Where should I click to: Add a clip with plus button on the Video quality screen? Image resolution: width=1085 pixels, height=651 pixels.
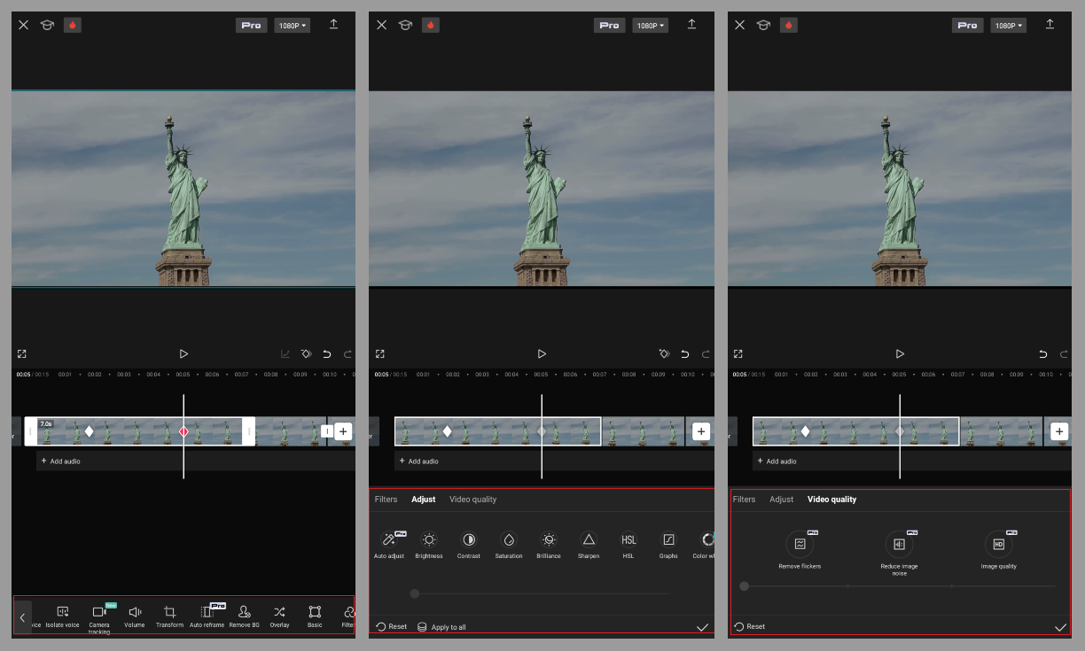click(x=1059, y=431)
